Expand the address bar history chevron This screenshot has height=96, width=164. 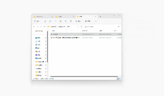coord(78,27)
